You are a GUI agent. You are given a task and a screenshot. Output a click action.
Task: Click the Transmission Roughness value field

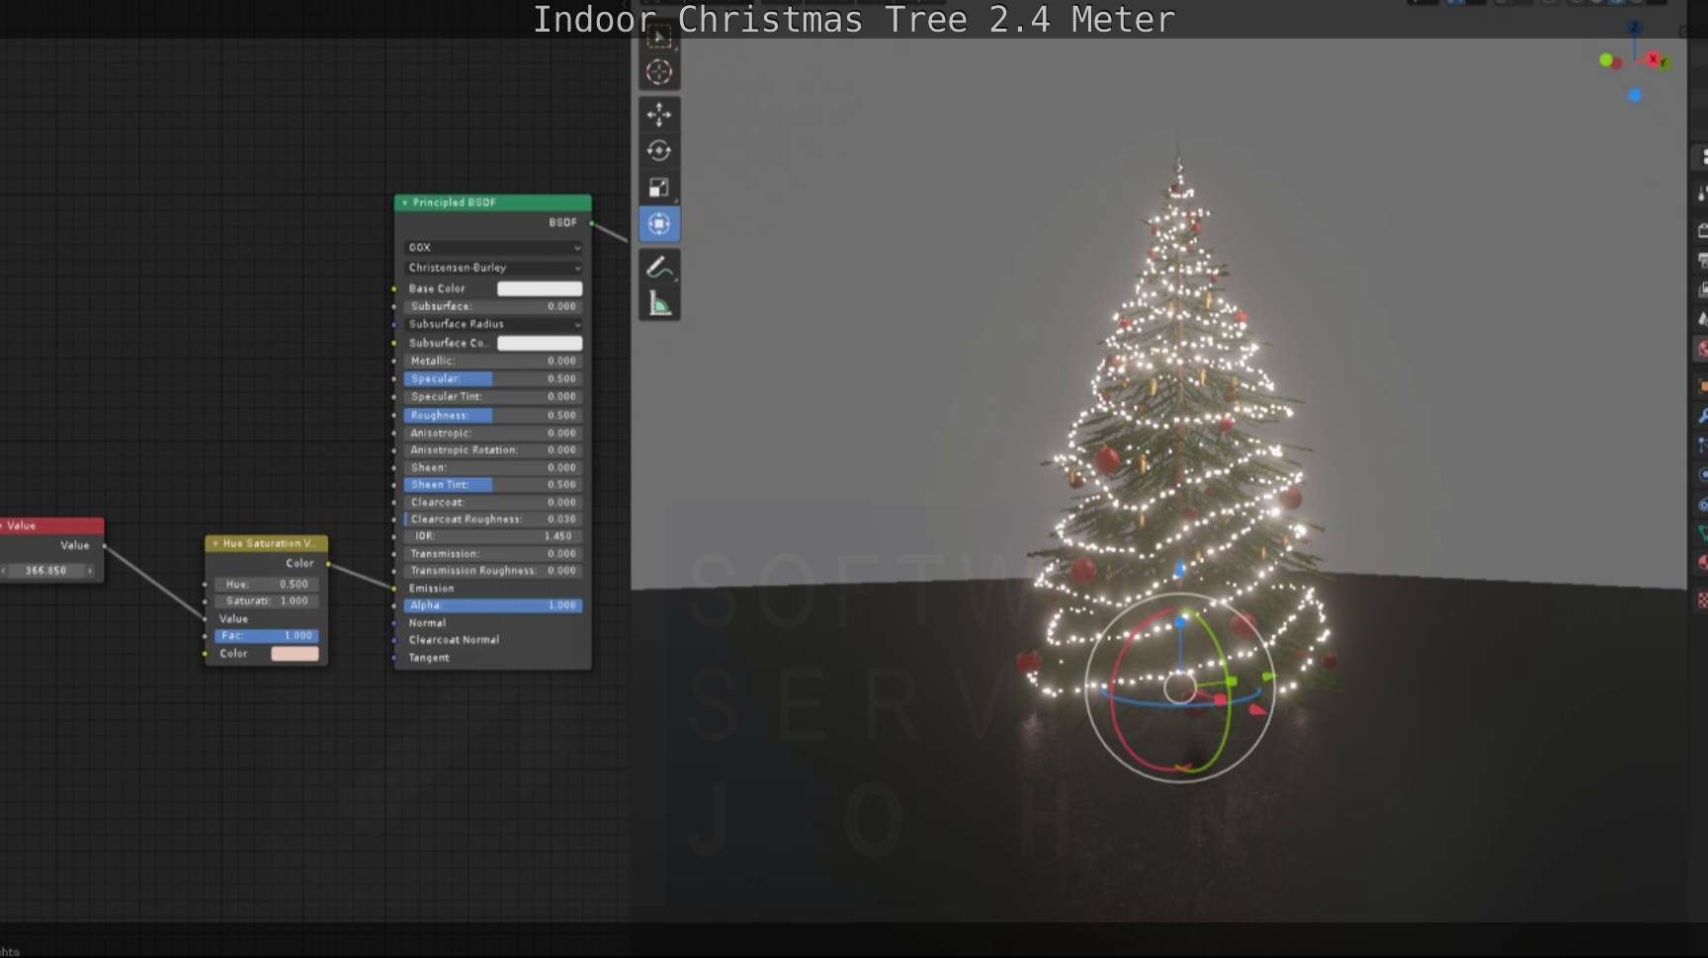click(493, 571)
